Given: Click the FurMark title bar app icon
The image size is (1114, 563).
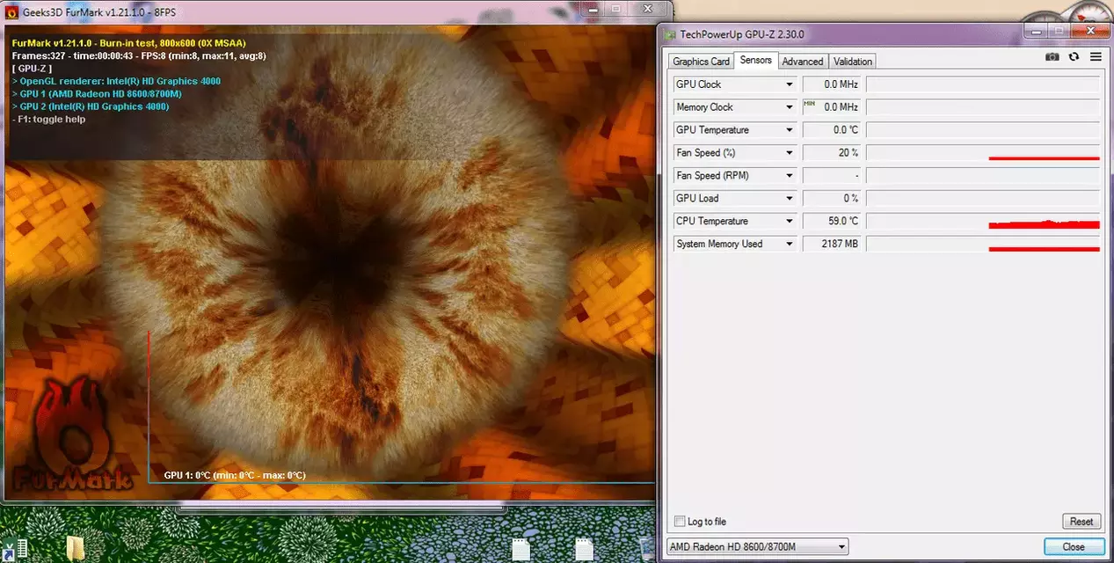Looking at the screenshot, I should tap(12, 11).
